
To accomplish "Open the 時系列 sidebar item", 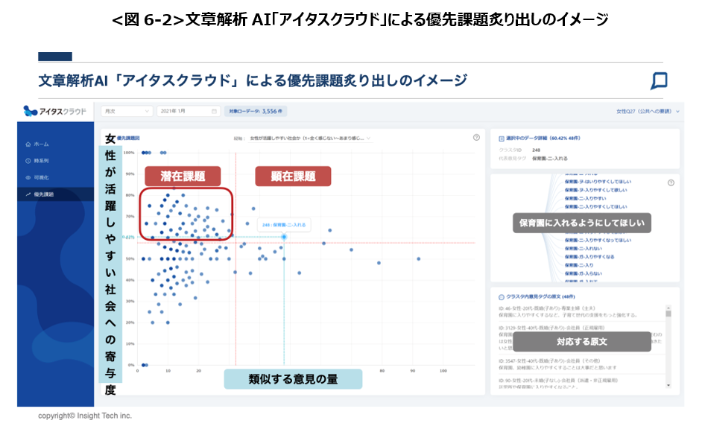I will pyautogui.click(x=37, y=161).
